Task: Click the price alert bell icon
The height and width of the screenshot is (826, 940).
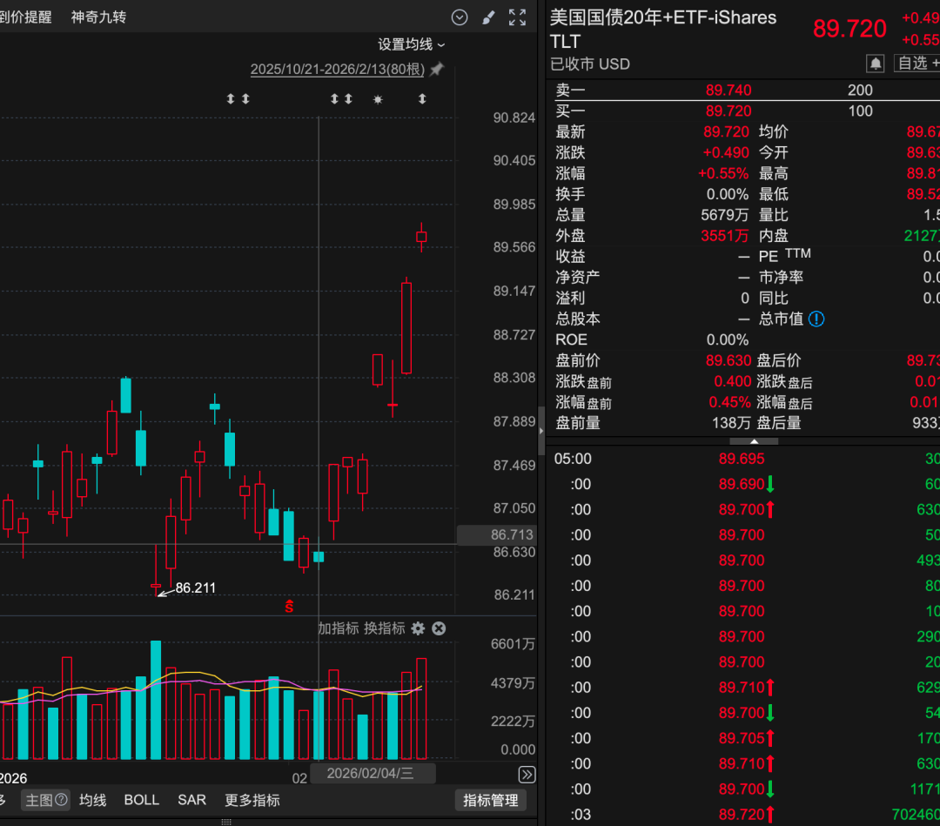Action: [x=876, y=63]
